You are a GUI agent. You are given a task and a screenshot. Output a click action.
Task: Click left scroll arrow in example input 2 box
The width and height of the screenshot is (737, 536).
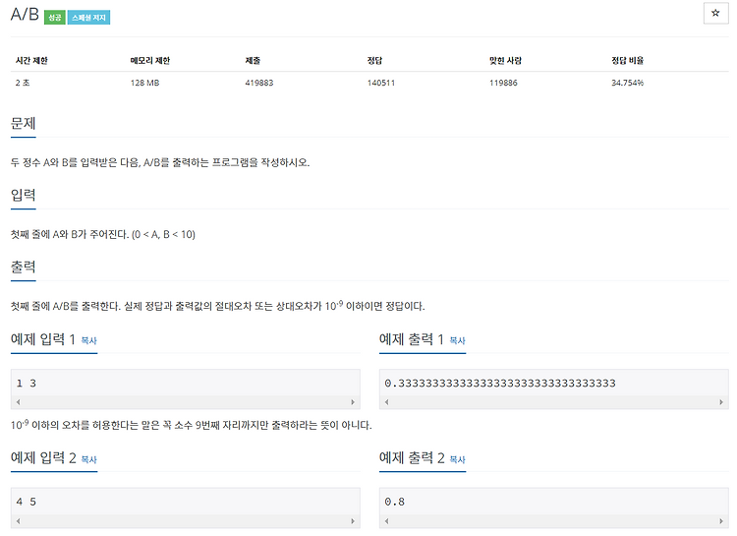pos(18,521)
